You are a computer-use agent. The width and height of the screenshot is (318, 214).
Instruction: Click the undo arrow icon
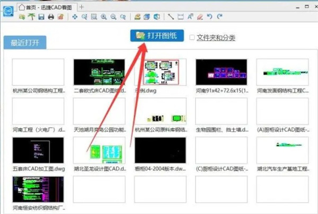pyautogui.click(x=209, y=17)
